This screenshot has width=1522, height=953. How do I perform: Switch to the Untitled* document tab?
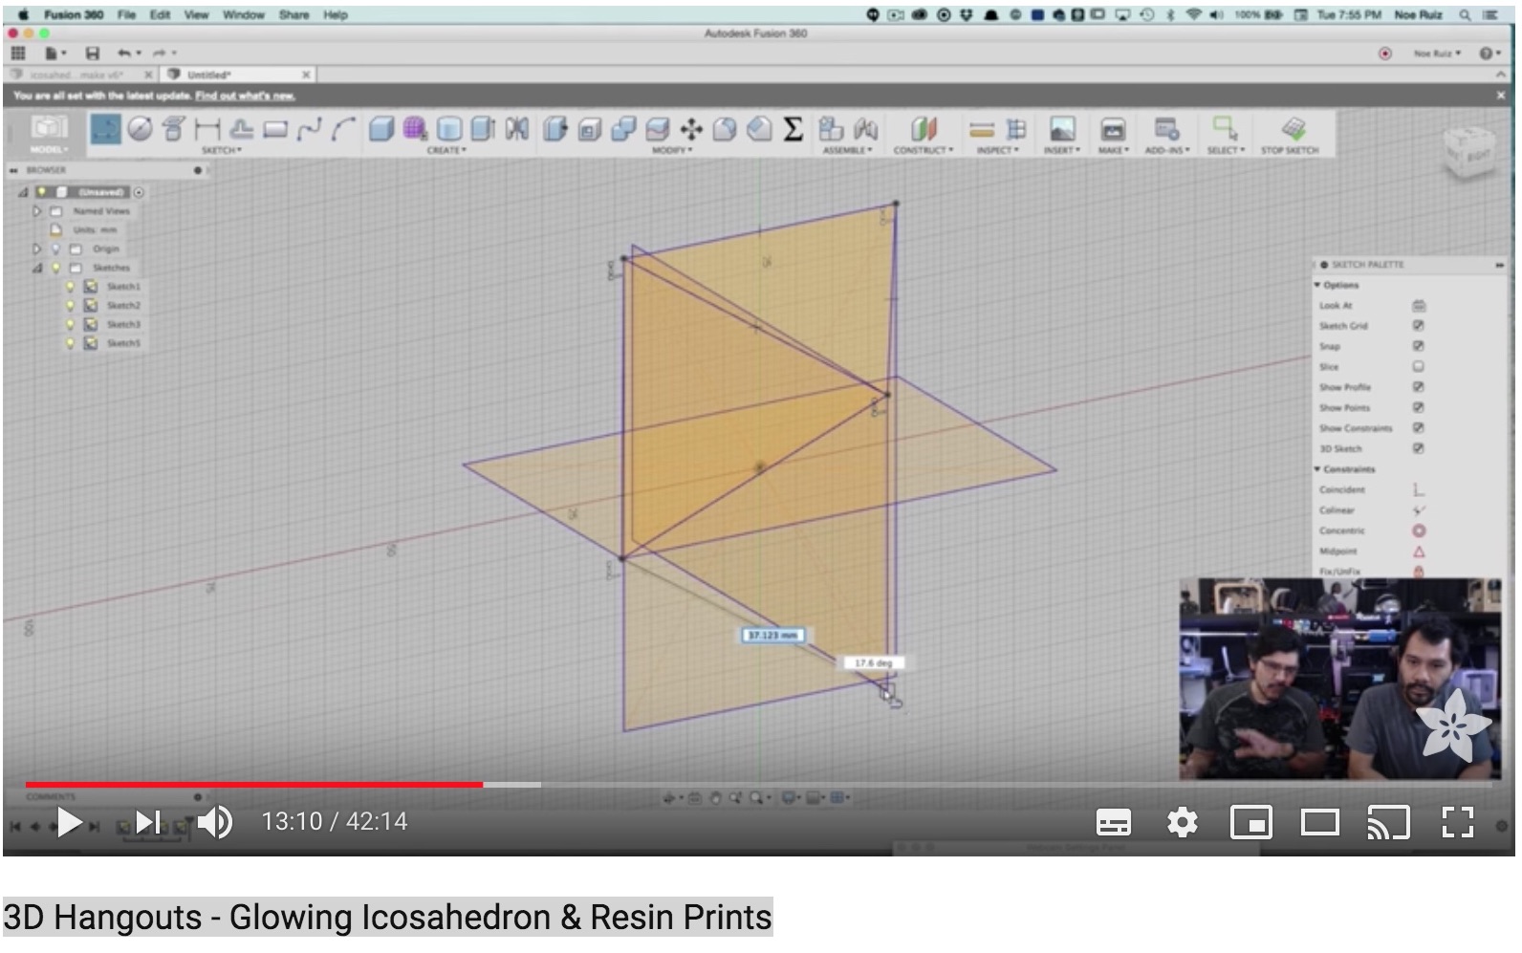pos(237,75)
